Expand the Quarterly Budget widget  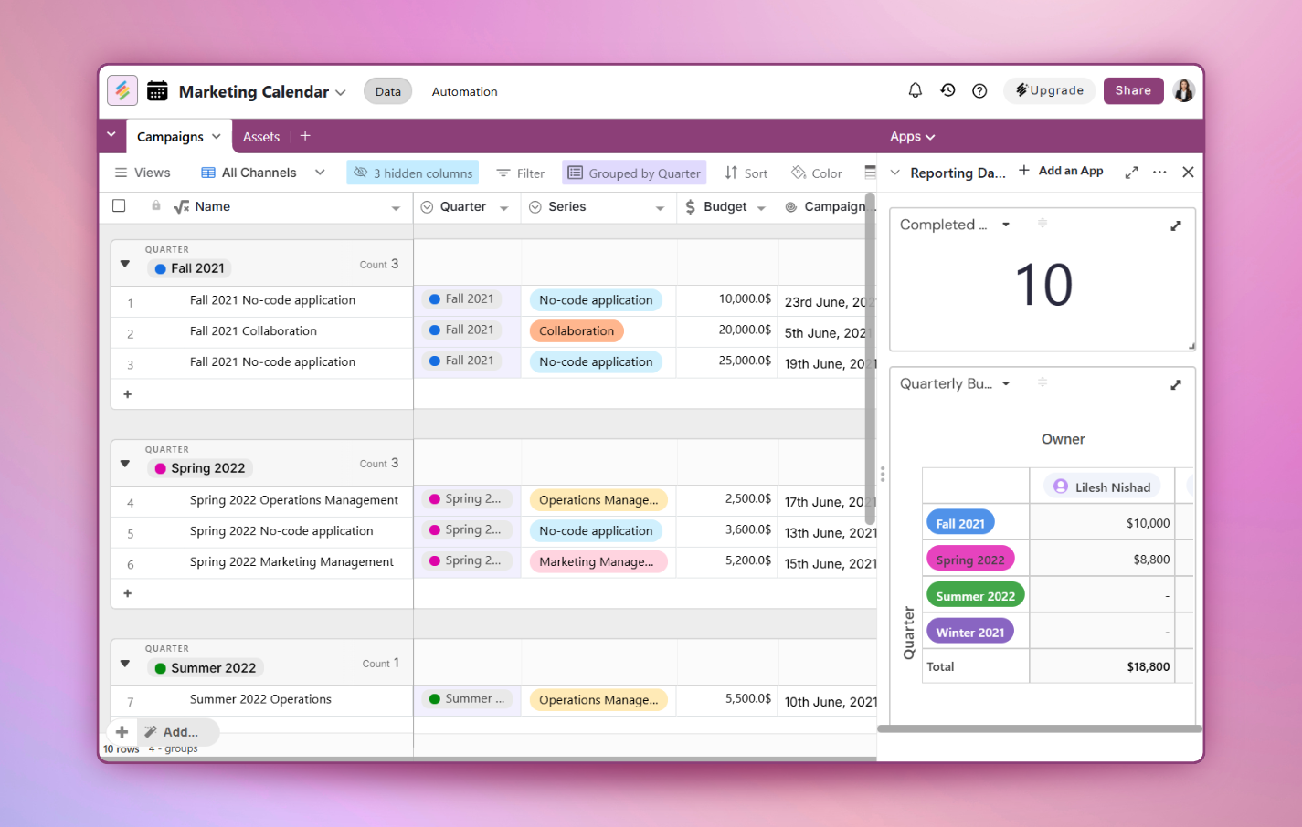point(1176,385)
